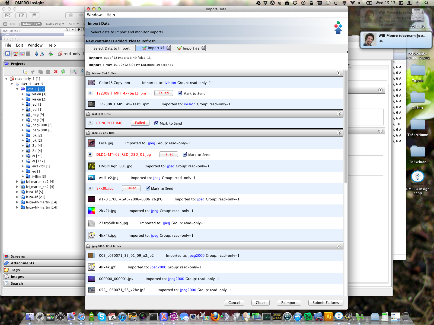The width and height of the screenshot is (434, 325).
Task: Click the green refresh arrows icon
Action: tap(63, 71)
